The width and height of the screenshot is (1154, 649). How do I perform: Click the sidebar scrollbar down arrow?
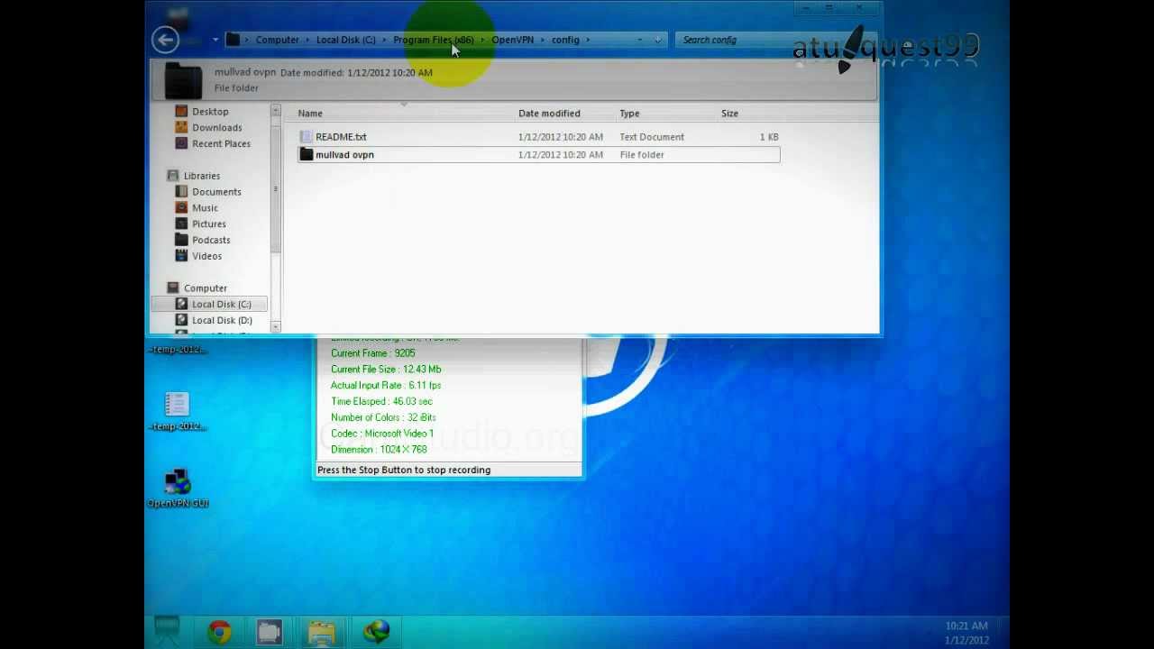[276, 326]
